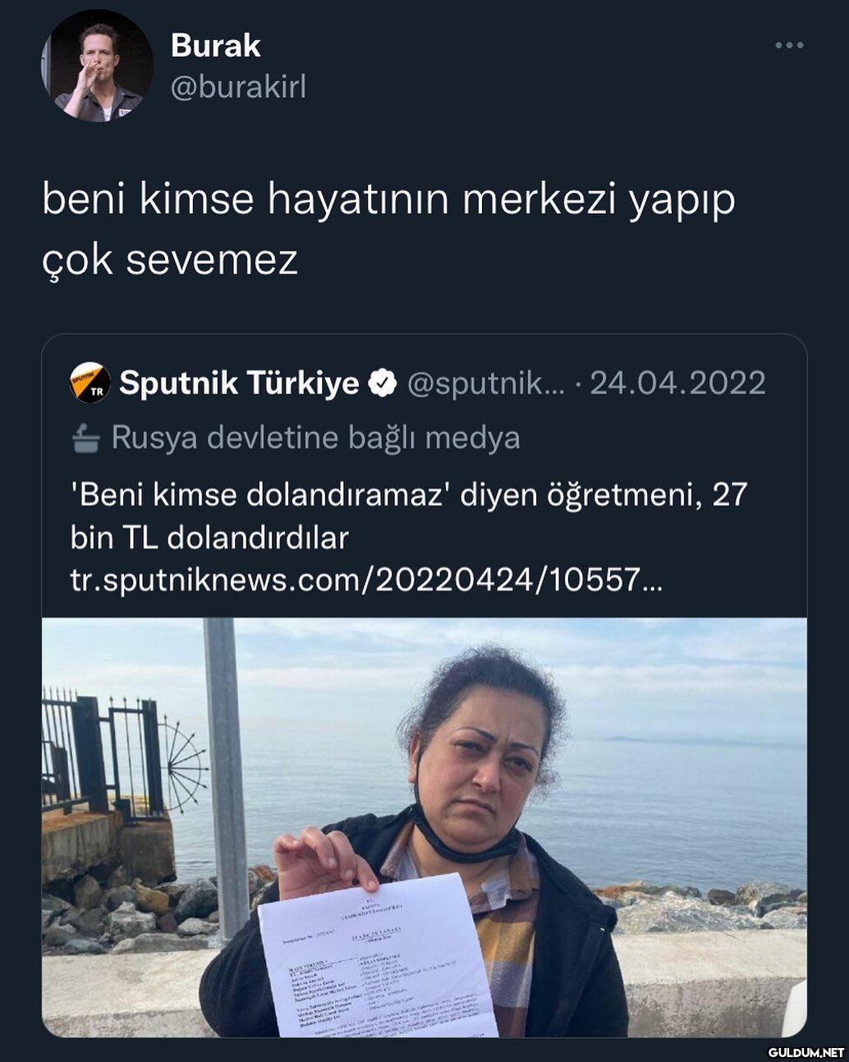Viewport: 849px width, 1062px height.
Task: Click the verified badge beside Sputnik Türkiye
Action: point(383,383)
